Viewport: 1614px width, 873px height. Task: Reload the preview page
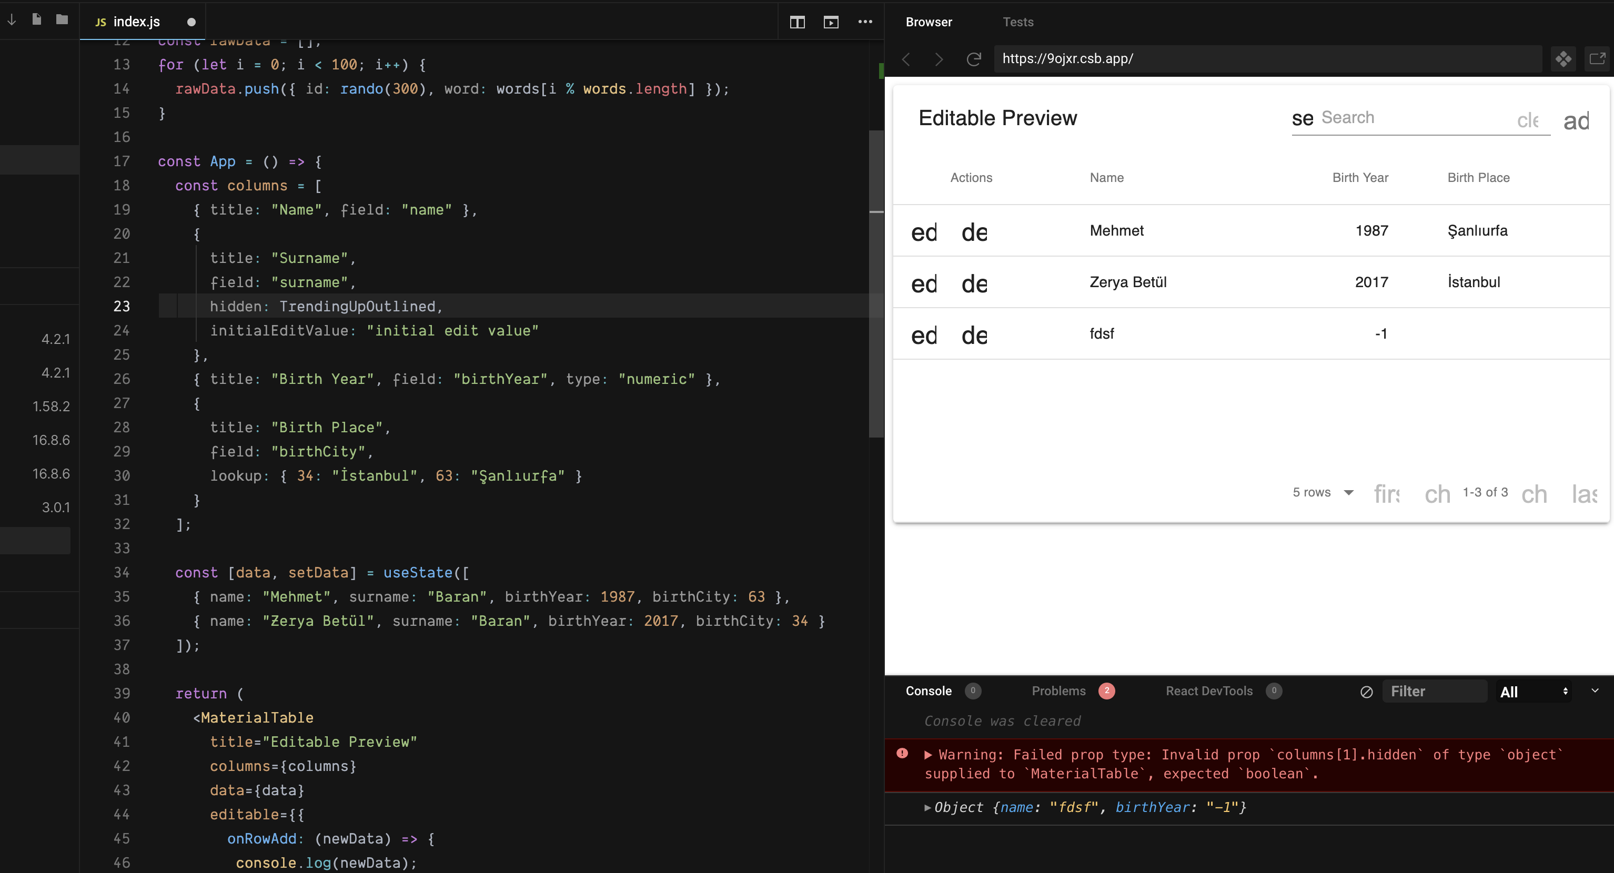(x=973, y=59)
